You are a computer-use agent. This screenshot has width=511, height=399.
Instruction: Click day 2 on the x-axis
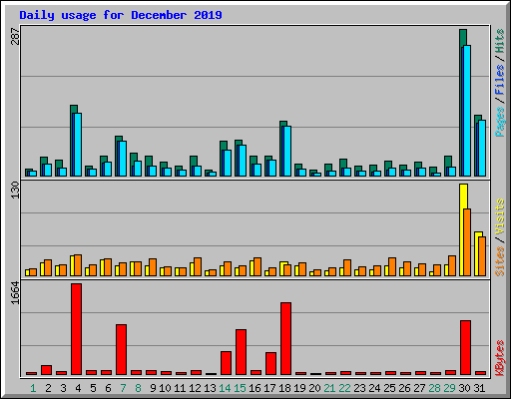(x=48, y=388)
